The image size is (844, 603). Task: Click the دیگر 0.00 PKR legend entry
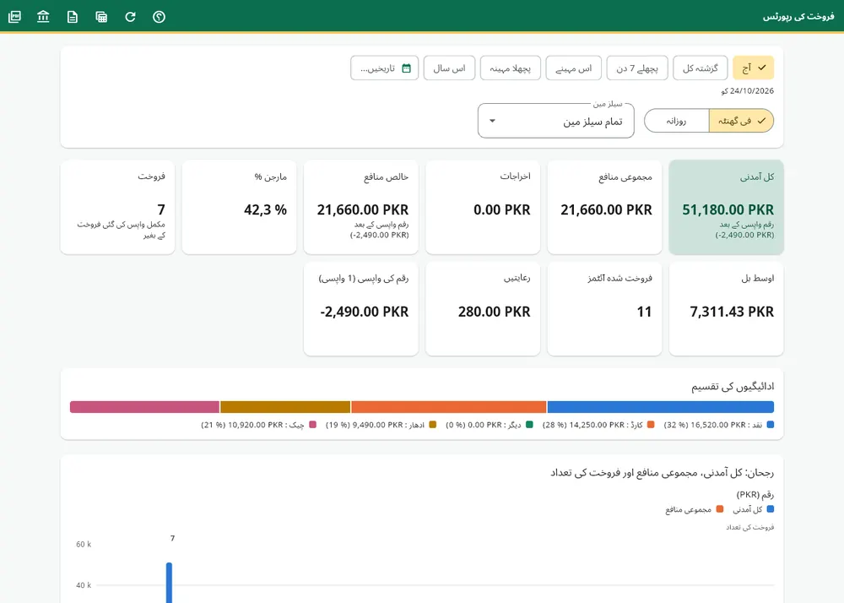click(x=490, y=425)
